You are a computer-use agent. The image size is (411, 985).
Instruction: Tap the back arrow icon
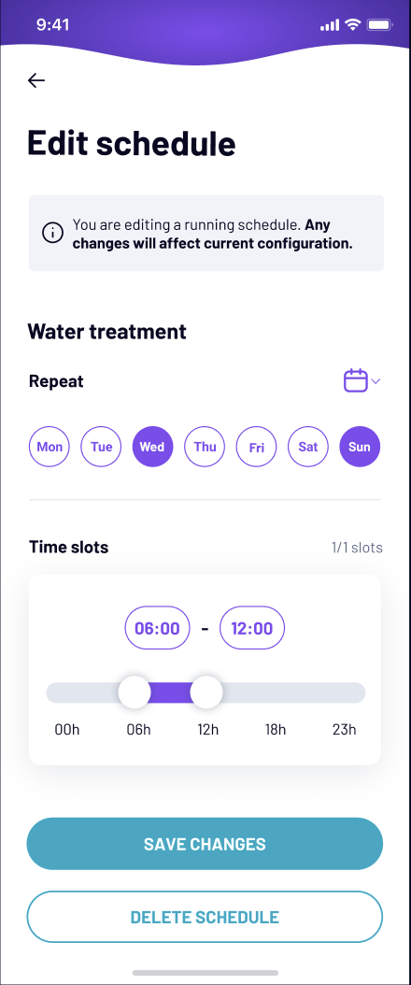point(36,79)
